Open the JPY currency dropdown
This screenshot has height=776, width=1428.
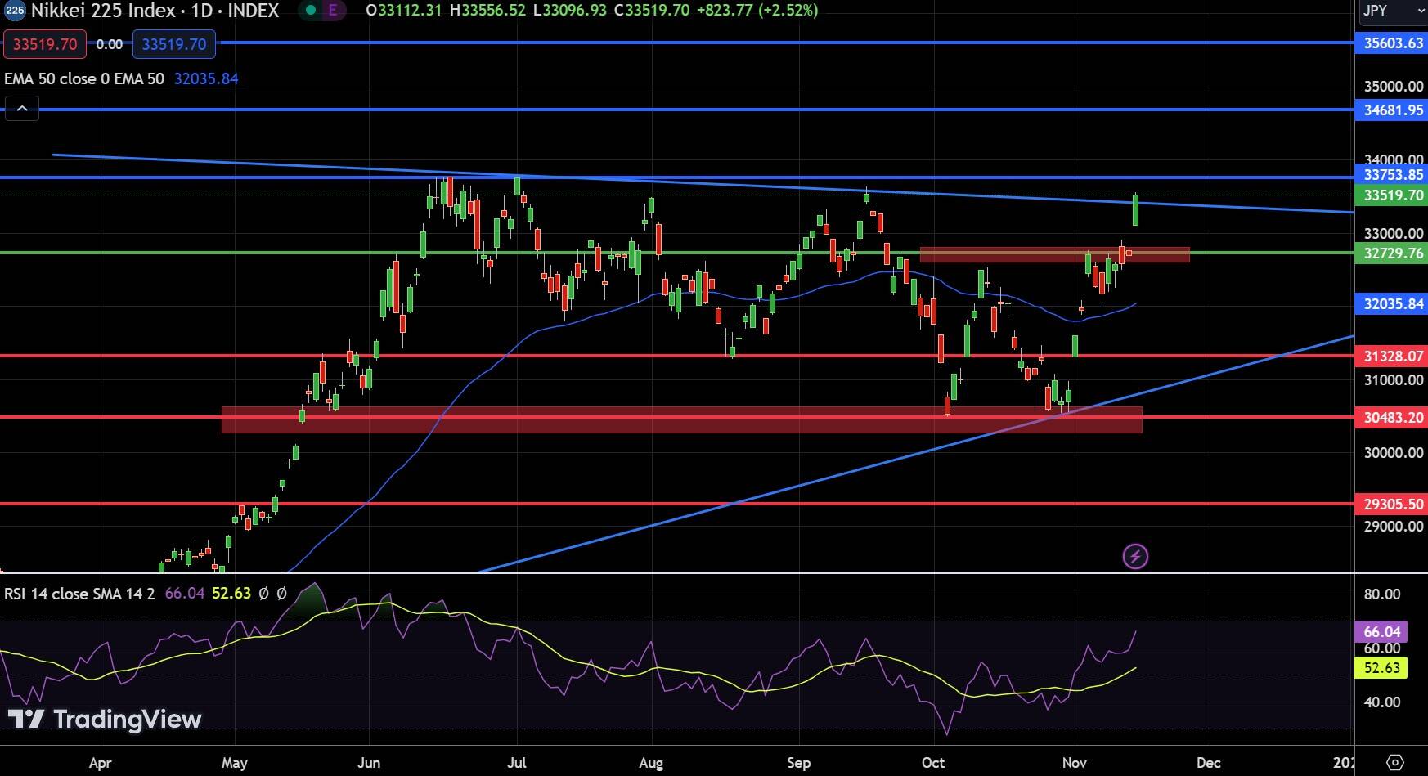[1393, 11]
